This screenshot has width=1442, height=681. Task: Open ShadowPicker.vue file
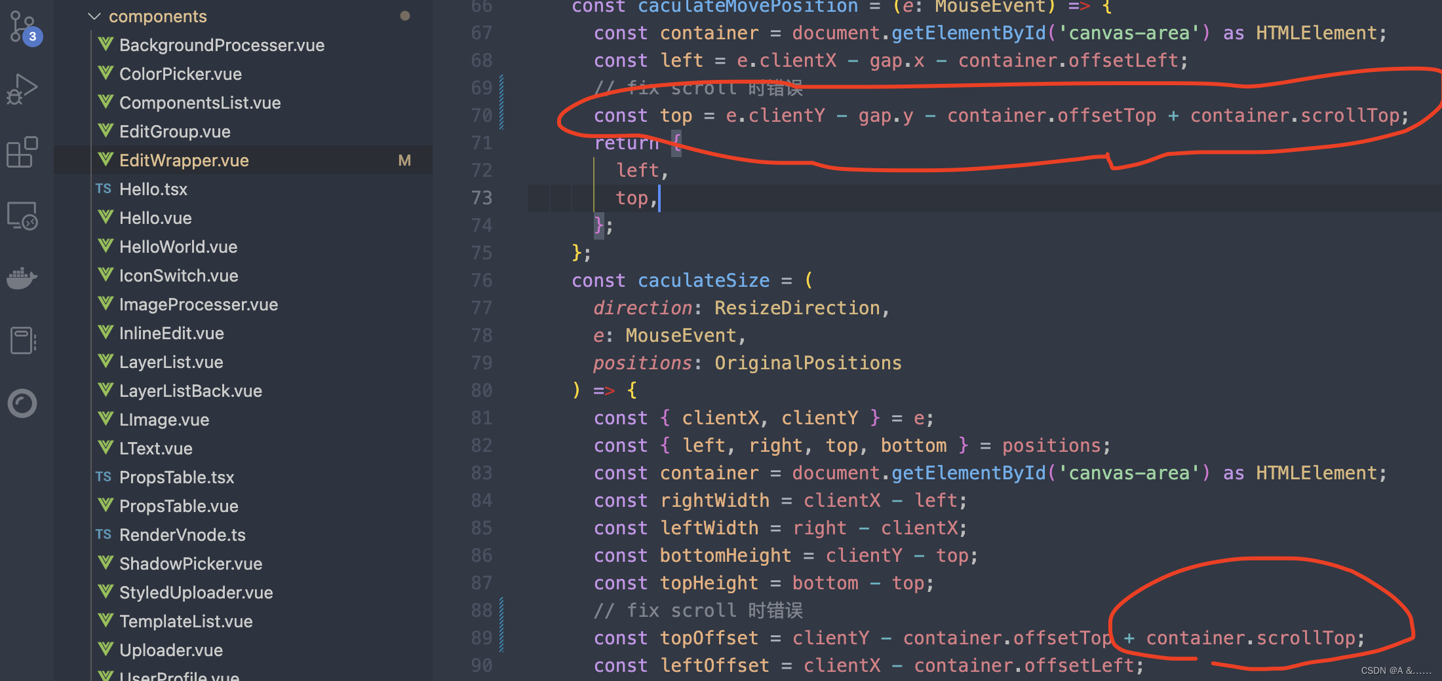[191, 564]
